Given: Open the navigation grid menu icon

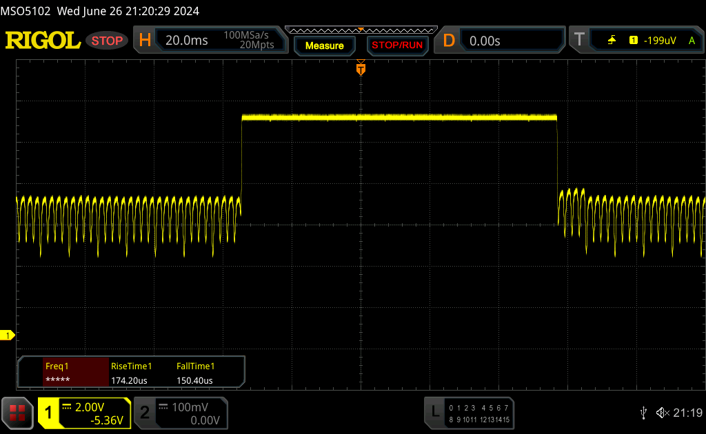Looking at the screenshot, I should [x=17, y=413].
